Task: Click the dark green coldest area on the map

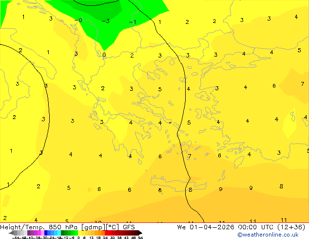Action: [98, 10]
